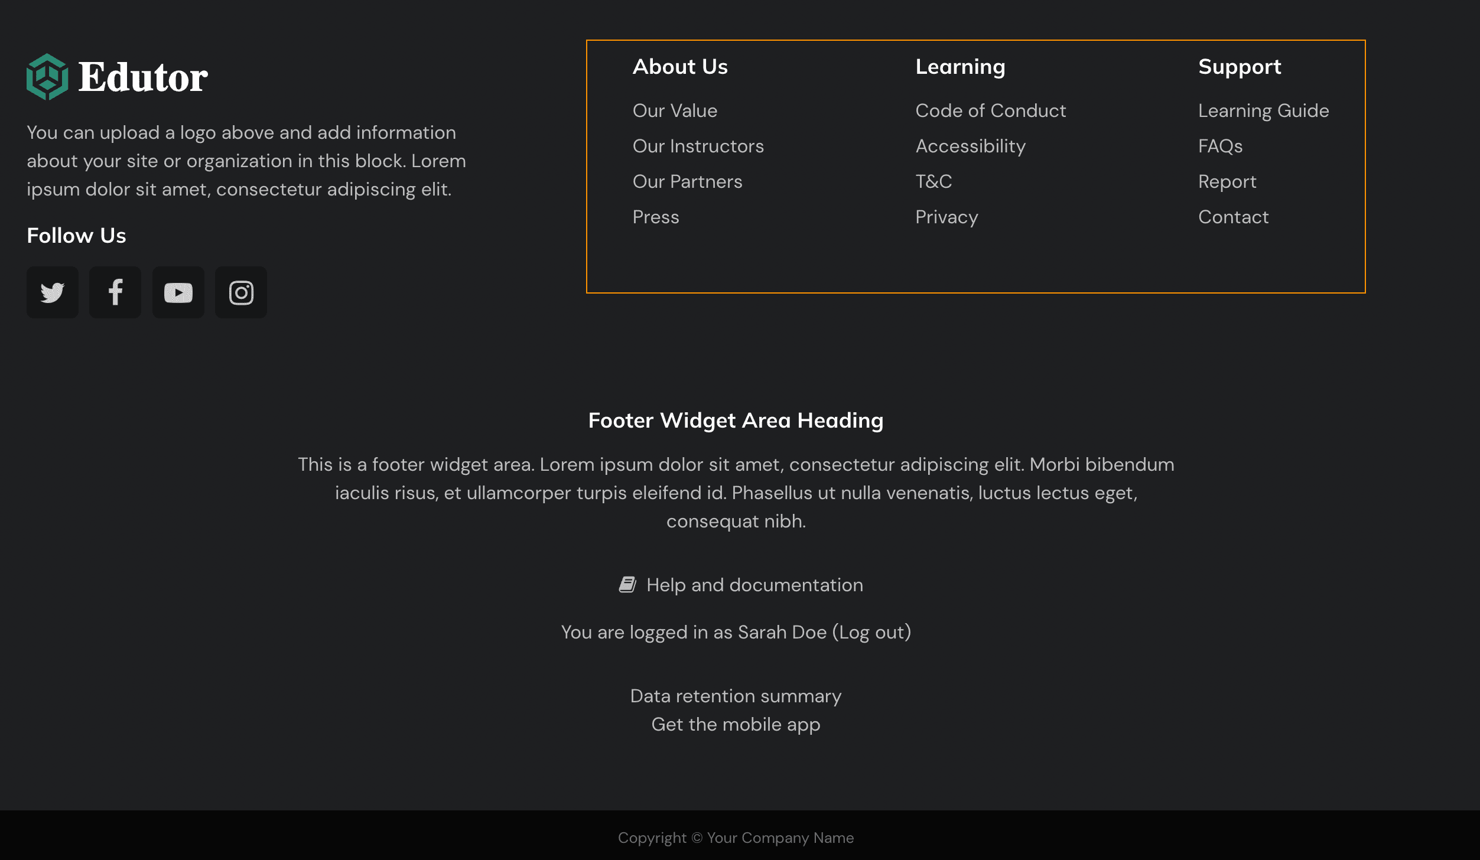Open Twitter social media icon
Viewport: 1480px width, 860px height.
pyautogui.click(x=52, y=292)
